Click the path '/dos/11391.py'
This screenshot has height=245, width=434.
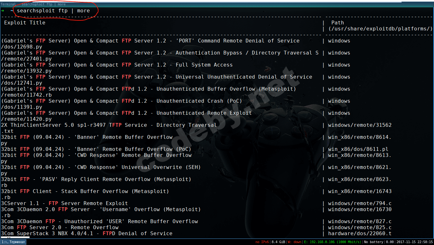(x=22, y=107)
